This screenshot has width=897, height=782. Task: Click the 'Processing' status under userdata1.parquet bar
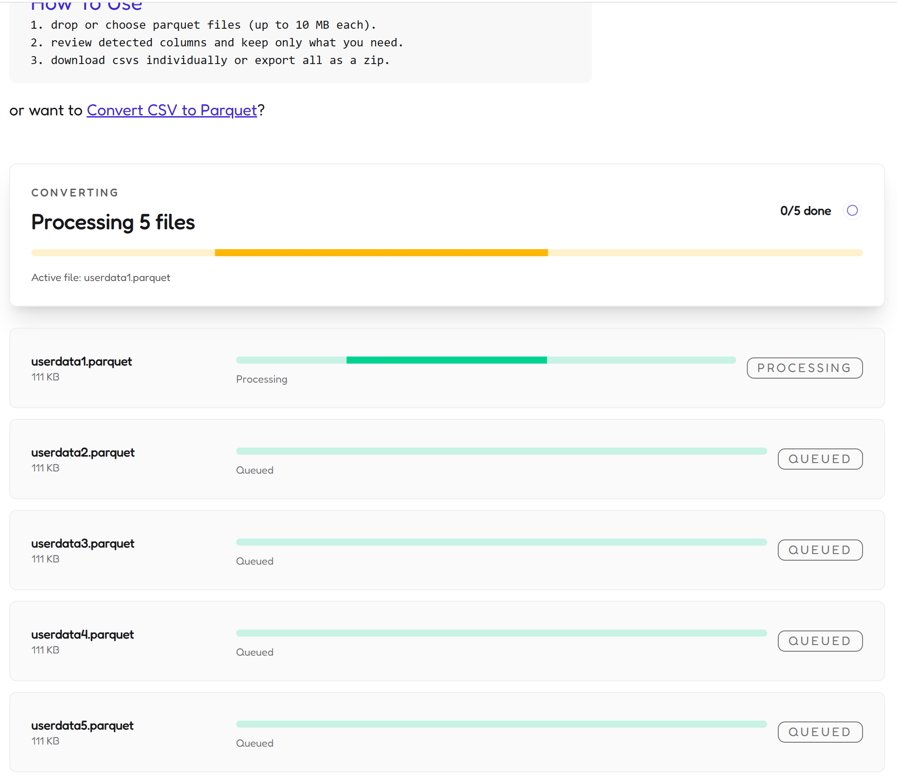[261, 380]
